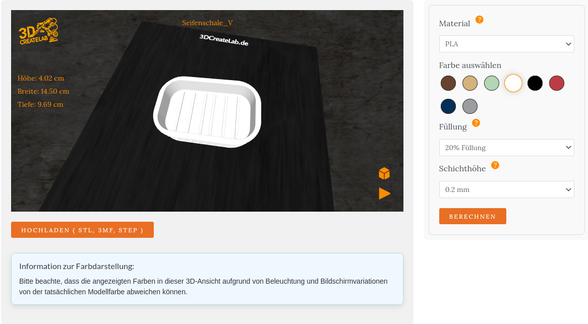This screenshot has height=324, width=588.
Task: Show the Füllung help tooltip icon
Action: [476, 123]
